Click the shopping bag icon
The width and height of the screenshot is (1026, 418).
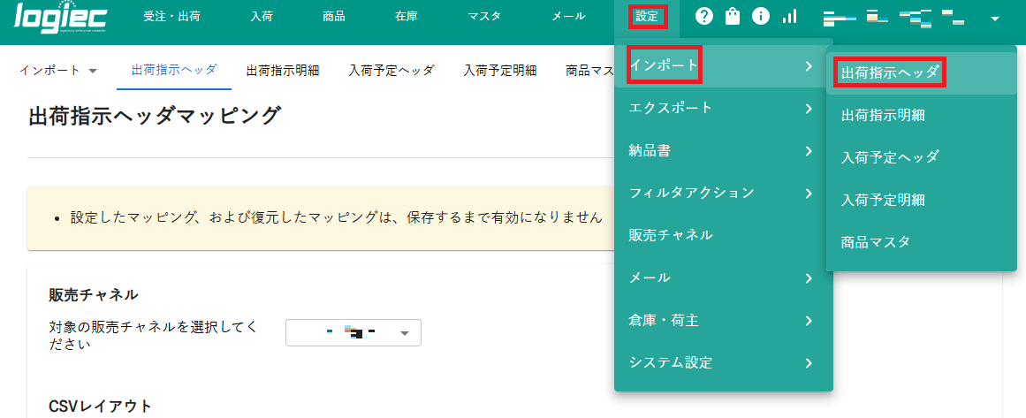pos(733,17)
